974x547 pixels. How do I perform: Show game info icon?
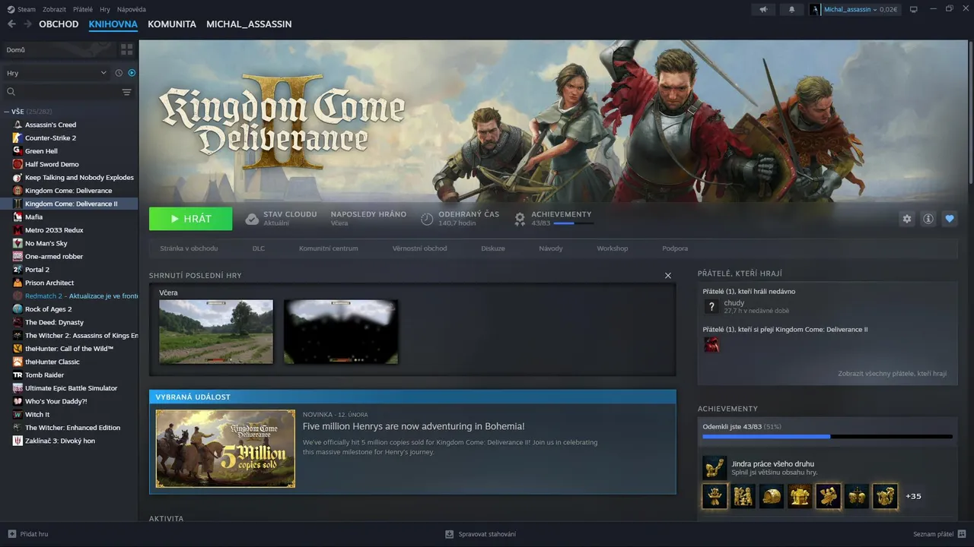pyautogui.click(x=928, y=219)
